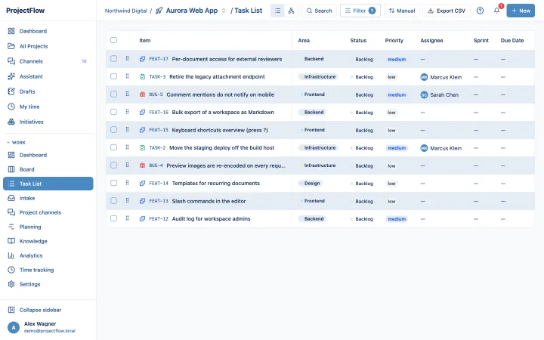The width and height of the screenshot is (544, 340).
Task: Open the medium priority dropdown for FEAT-17
Action: click(397, 60)
